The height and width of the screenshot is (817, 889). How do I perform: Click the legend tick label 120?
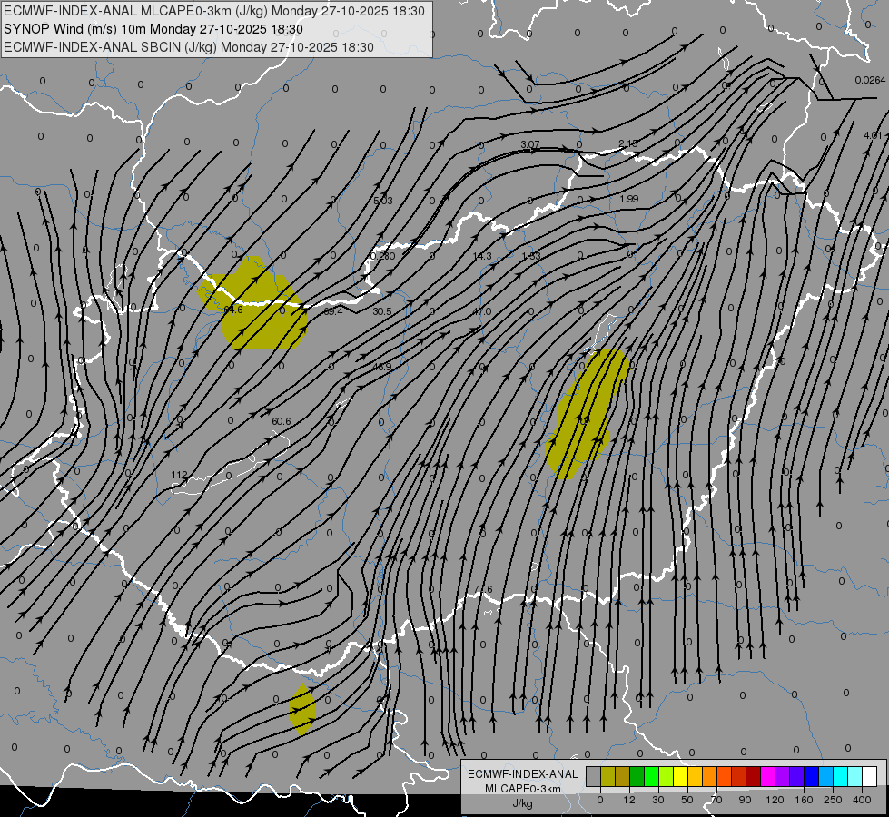pos(775,800)
